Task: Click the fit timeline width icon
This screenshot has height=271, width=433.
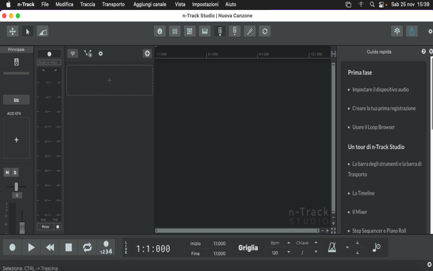Action: [334, 54]
